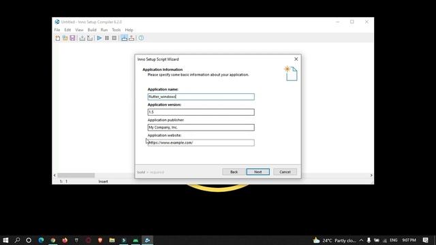Open the Build menu
Viewport: 436px width, 245px height.
[x=92, y=30]
